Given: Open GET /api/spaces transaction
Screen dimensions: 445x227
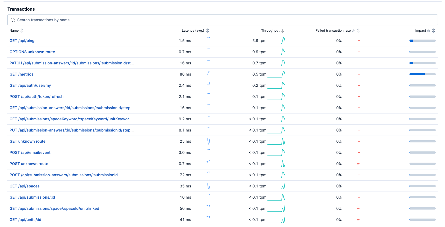Looking at the screenshot, I should 25,186.
